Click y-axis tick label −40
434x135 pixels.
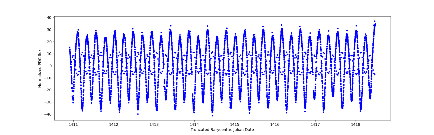click(48, 114)
